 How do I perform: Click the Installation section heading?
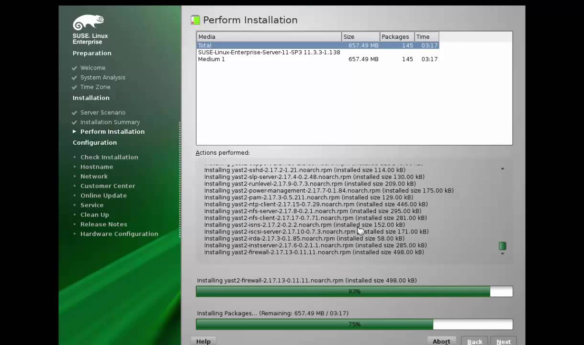(x=91, y=98)
